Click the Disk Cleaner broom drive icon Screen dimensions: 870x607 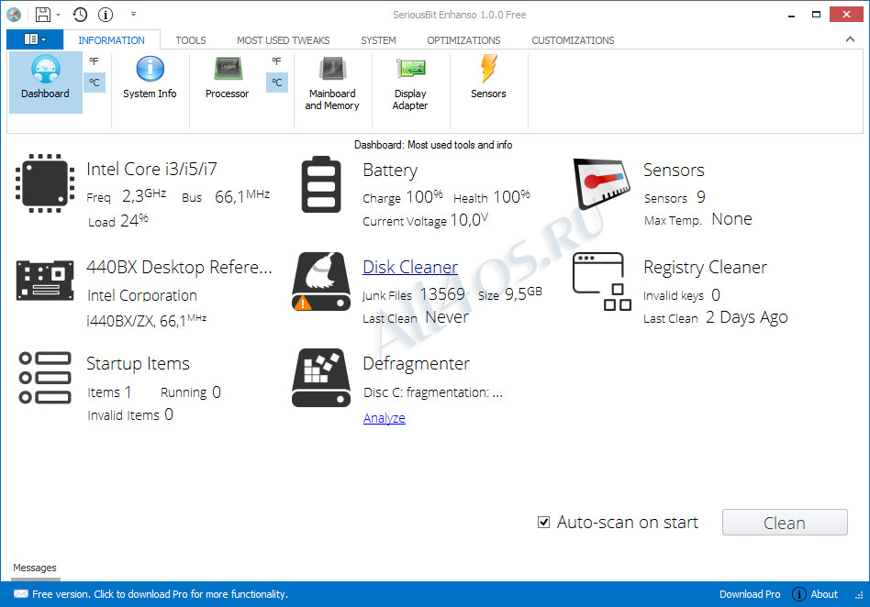(321, 281)
